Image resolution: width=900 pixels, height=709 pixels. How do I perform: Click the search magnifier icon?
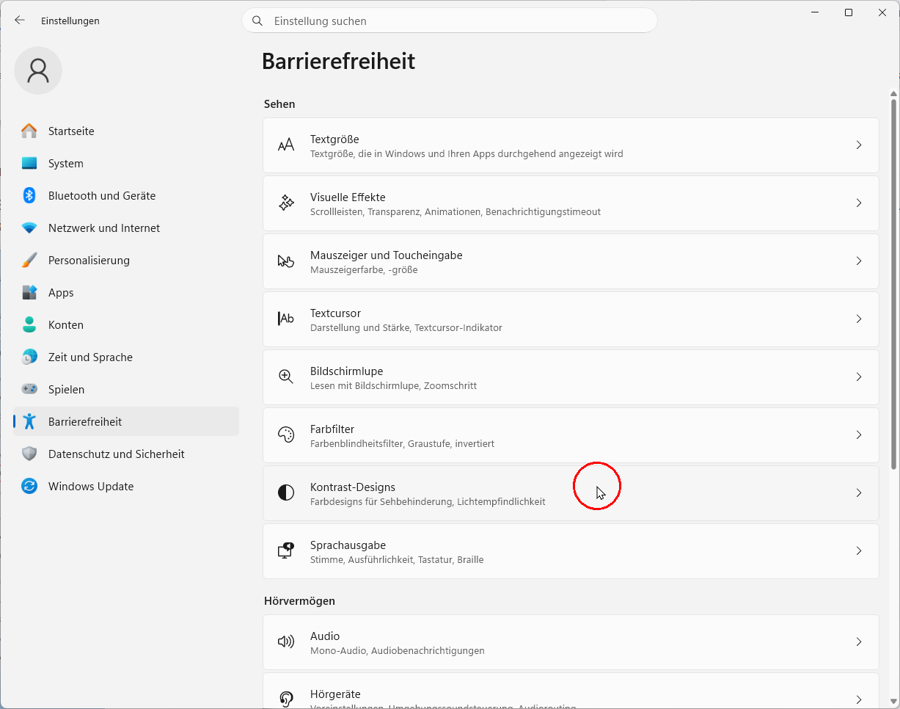(257, 21)
